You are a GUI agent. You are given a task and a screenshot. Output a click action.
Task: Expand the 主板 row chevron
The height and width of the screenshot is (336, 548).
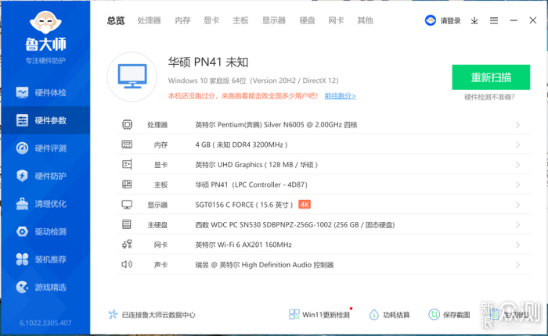(x=518, y=184)
